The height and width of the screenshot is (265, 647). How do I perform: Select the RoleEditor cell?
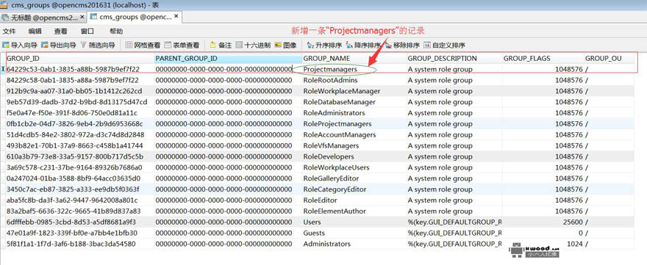354,200
